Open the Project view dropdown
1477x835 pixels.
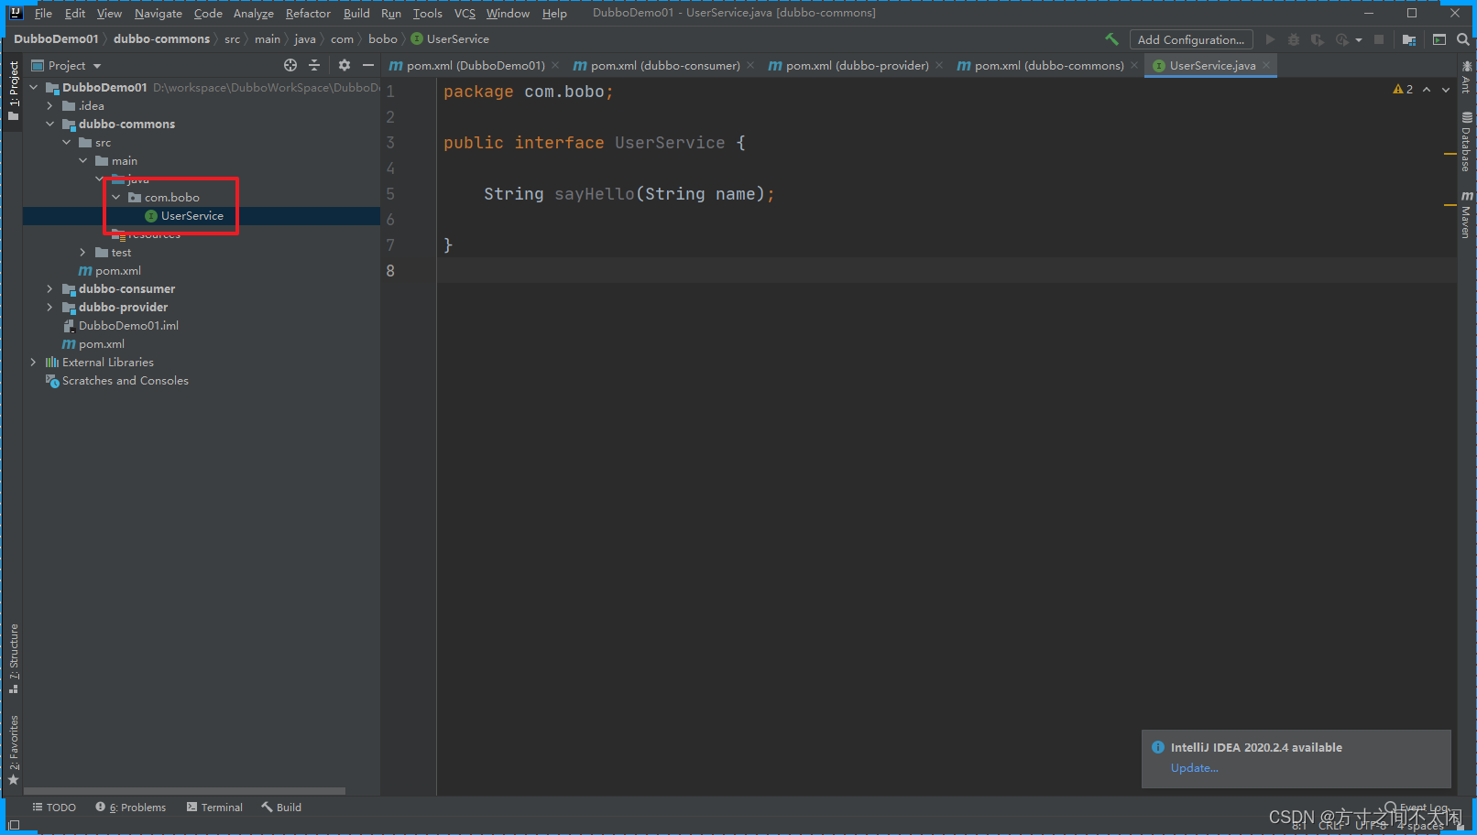(x=94, y=65)
